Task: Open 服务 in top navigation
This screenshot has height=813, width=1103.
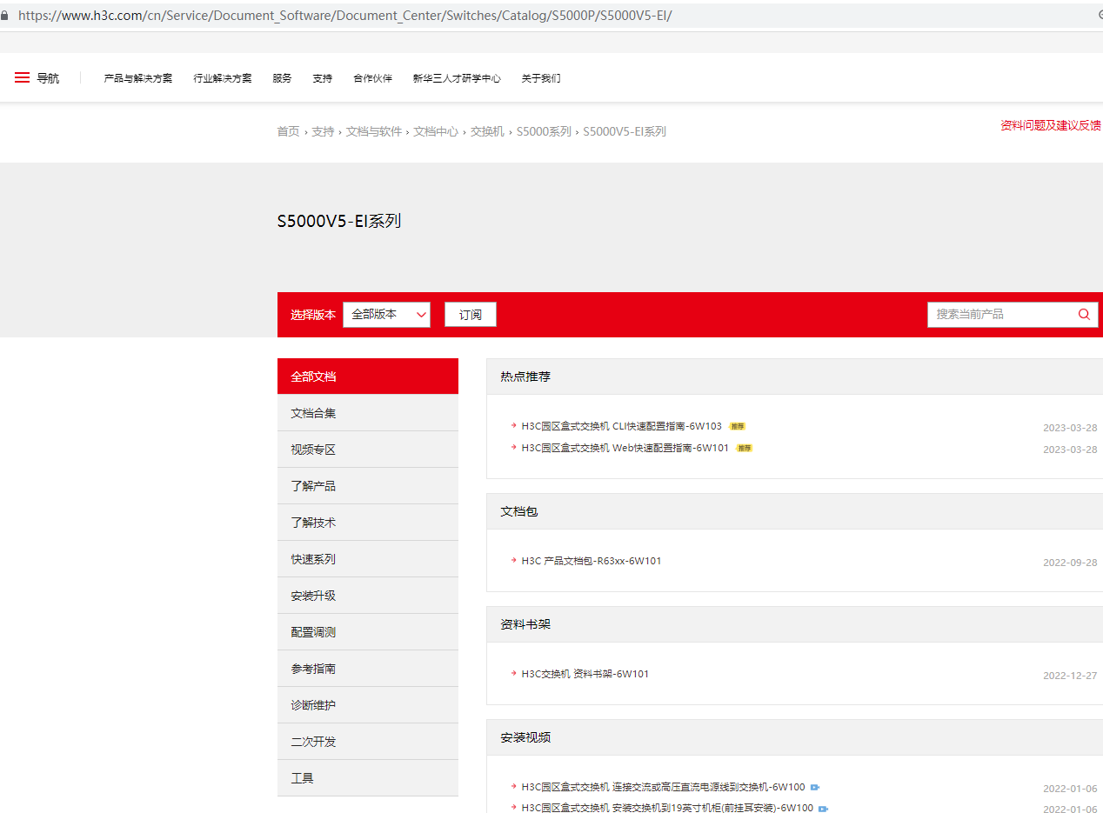Action: pos(282,78)
